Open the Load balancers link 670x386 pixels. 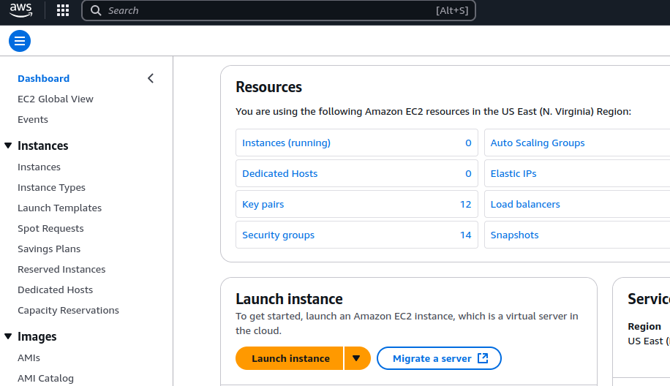pyautogui.click(x=525, y=204)
